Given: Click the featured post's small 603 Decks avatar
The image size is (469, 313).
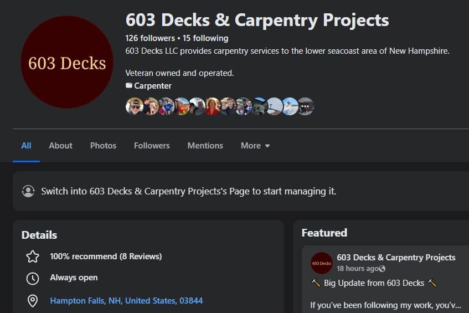Looking at the screenshot, I should (x=322, y=263).
